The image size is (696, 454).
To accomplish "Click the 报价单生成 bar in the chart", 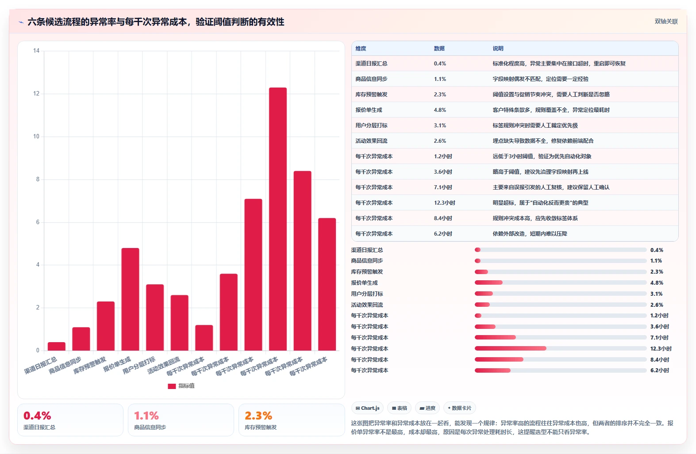I will 130,299.
